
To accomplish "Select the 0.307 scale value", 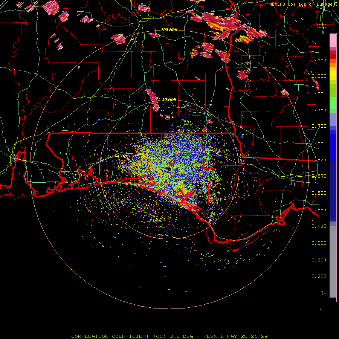I will [319, 260].
